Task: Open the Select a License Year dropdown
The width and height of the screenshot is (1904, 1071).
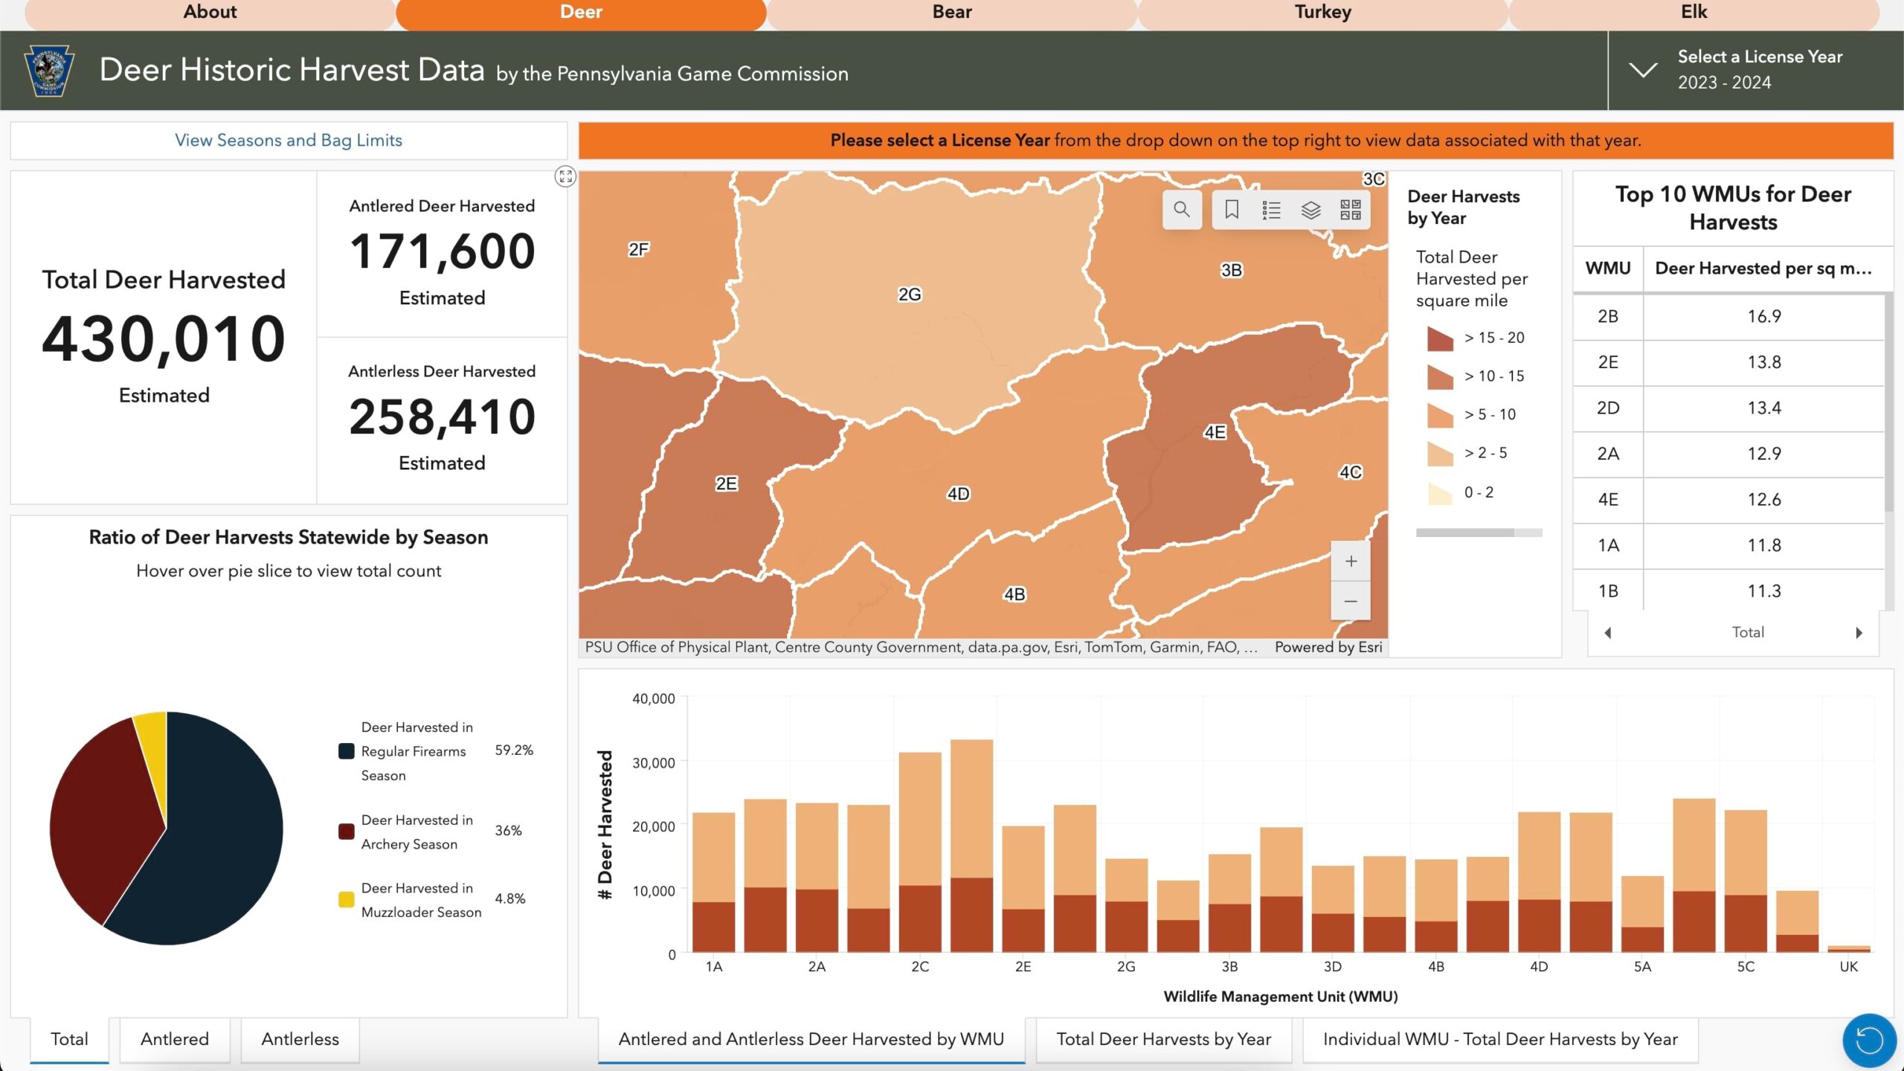Action: click(x=1644, y=70)
